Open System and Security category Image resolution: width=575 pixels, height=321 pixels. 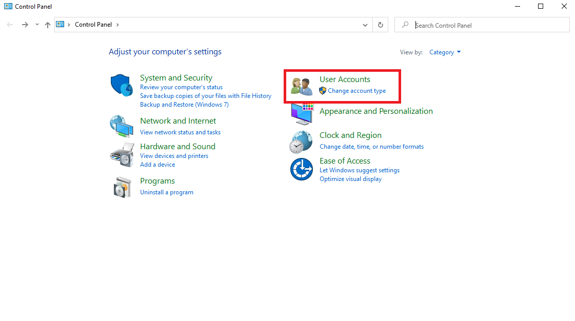[x=176, y=77]
